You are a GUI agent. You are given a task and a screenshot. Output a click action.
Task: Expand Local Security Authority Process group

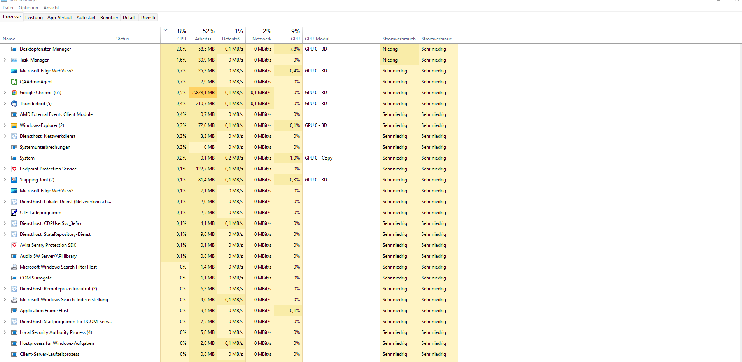[x=5, y=332]
